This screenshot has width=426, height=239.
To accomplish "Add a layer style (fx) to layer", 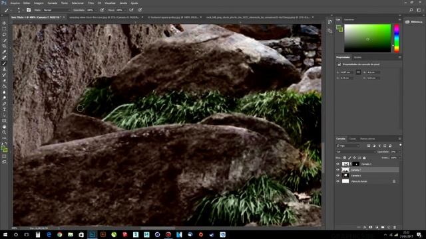I will (365, 227).
